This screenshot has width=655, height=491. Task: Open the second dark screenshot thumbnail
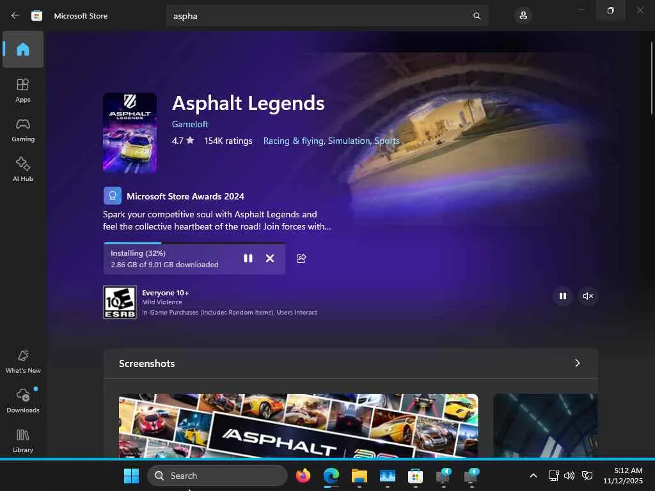(x=545, y=425)
